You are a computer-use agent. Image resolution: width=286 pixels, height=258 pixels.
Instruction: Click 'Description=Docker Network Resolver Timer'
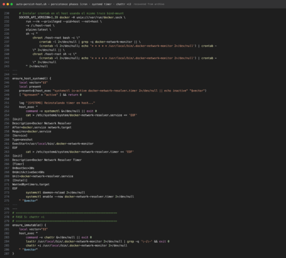pyautogui.click(x=47, y=160)
